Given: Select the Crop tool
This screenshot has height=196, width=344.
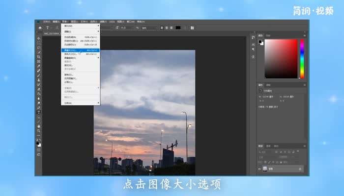Looking at the screenshot, I should tap(39, 57).
